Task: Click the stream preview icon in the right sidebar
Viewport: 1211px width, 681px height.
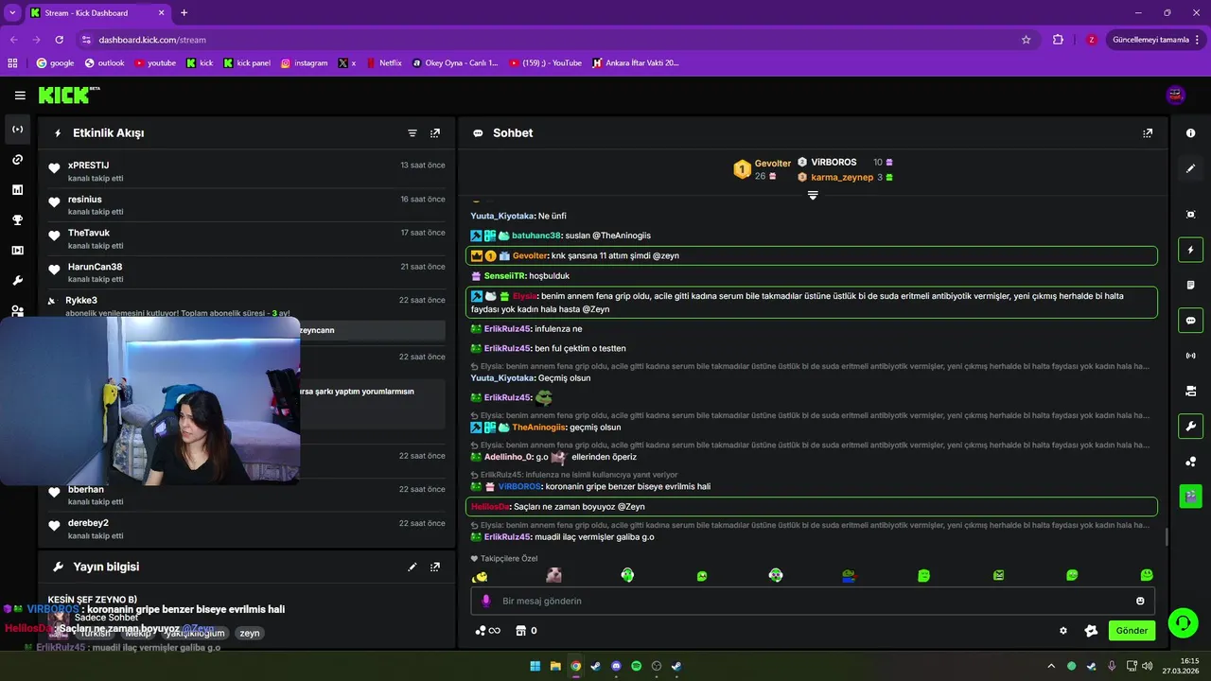Action: pos(1191,215)
